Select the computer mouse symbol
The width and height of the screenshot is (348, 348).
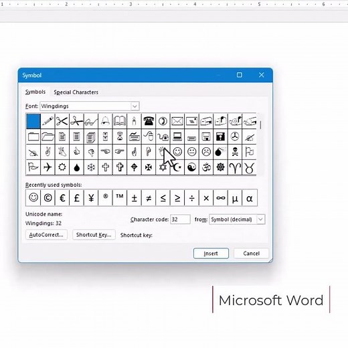click(149, 137)
